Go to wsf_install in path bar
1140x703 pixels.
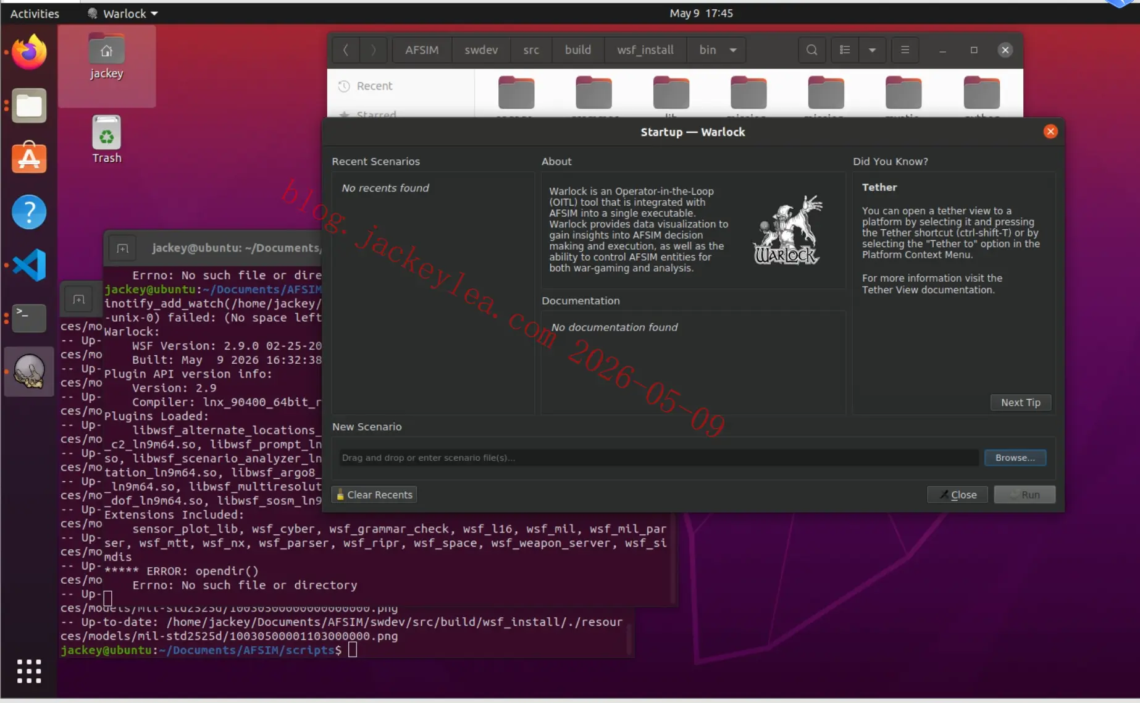coord(645,50)
